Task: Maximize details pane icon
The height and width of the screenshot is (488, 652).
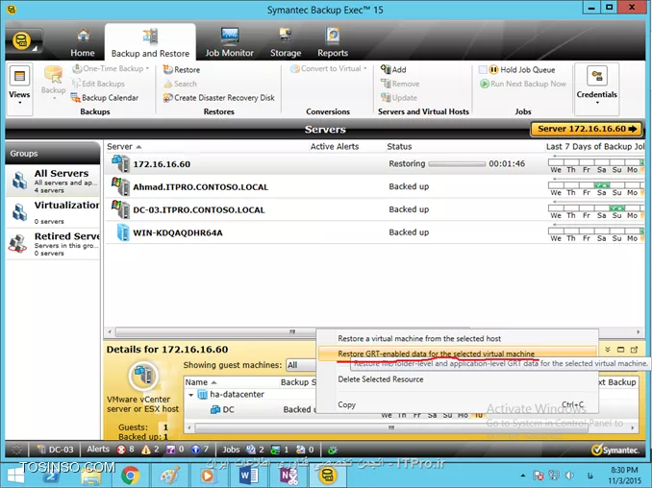Action: click(x=620, y=350)
